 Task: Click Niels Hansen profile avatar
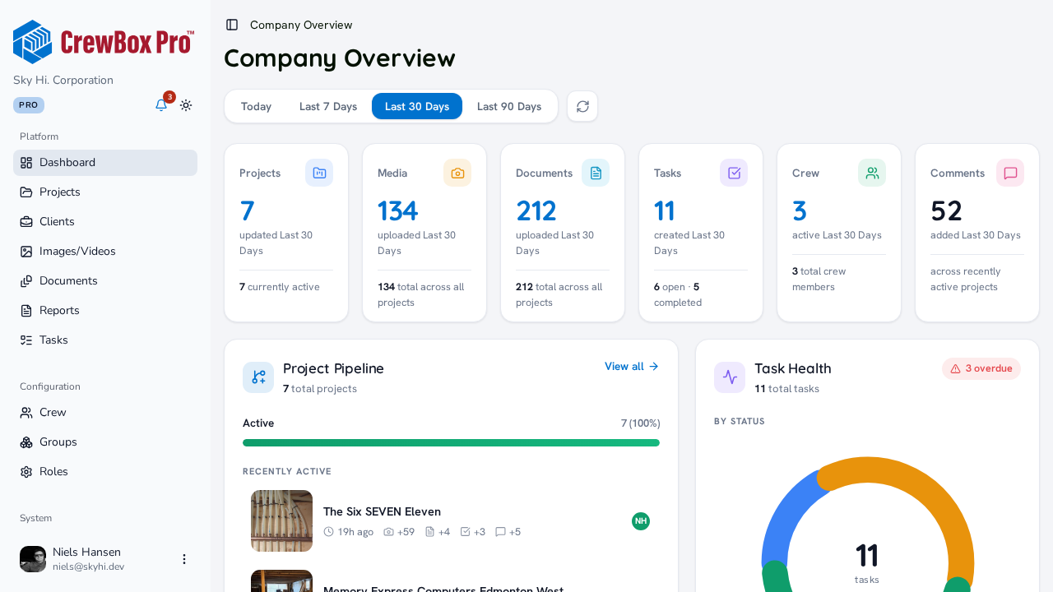(x=33, y=559)
